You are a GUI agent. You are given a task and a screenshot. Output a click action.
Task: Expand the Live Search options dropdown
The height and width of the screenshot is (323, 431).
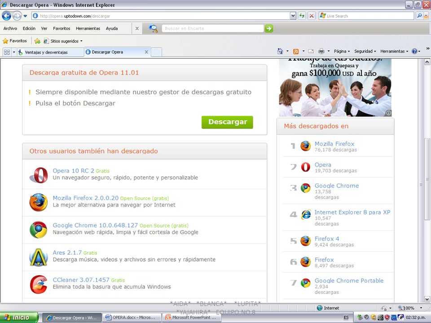coord(426,16)
